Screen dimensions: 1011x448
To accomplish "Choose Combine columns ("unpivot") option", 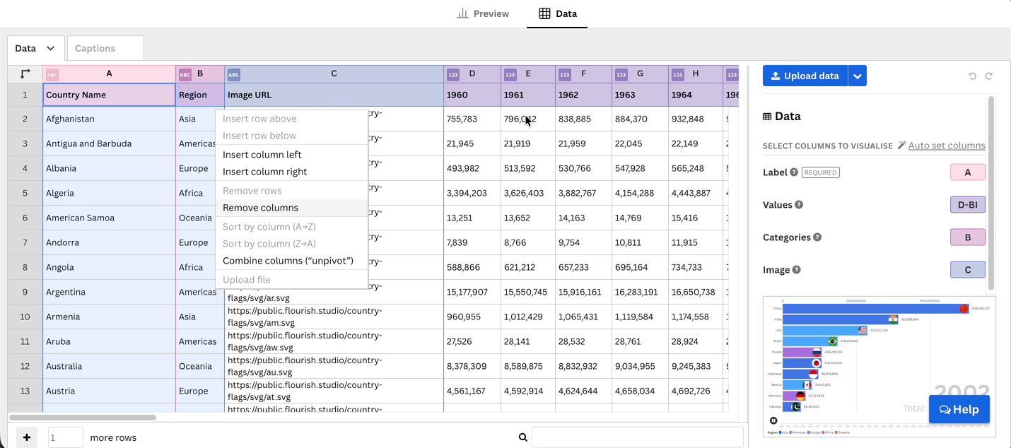I will 288,261.
